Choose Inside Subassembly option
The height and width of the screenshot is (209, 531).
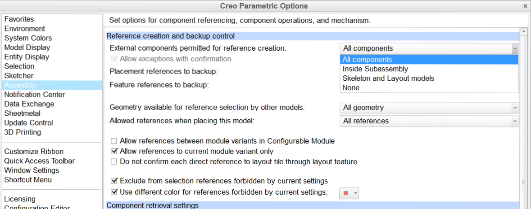point(429,69)
